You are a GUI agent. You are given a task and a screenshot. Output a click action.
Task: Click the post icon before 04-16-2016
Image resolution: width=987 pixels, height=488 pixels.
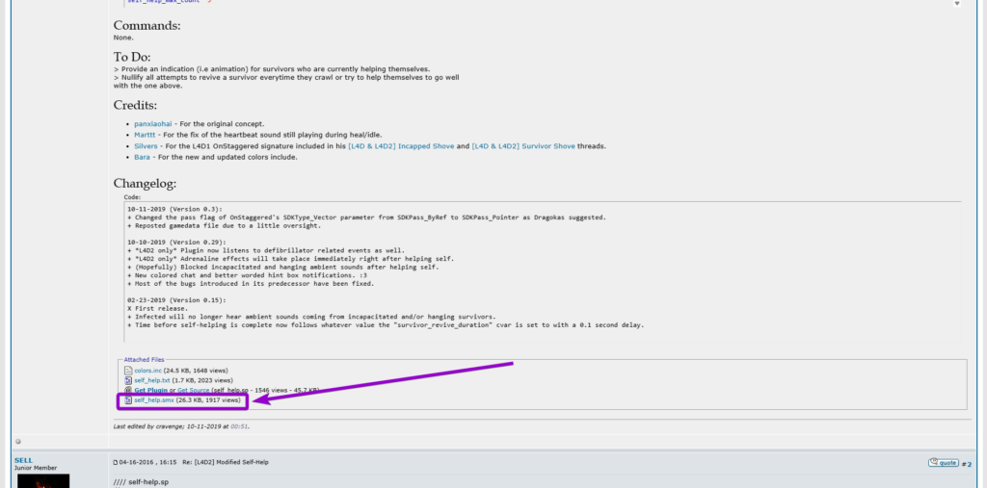116,462
